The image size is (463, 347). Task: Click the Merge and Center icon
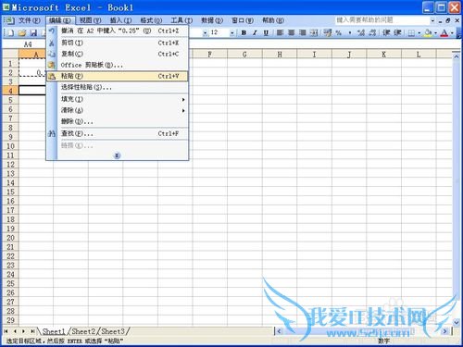(x=314, y=32)
